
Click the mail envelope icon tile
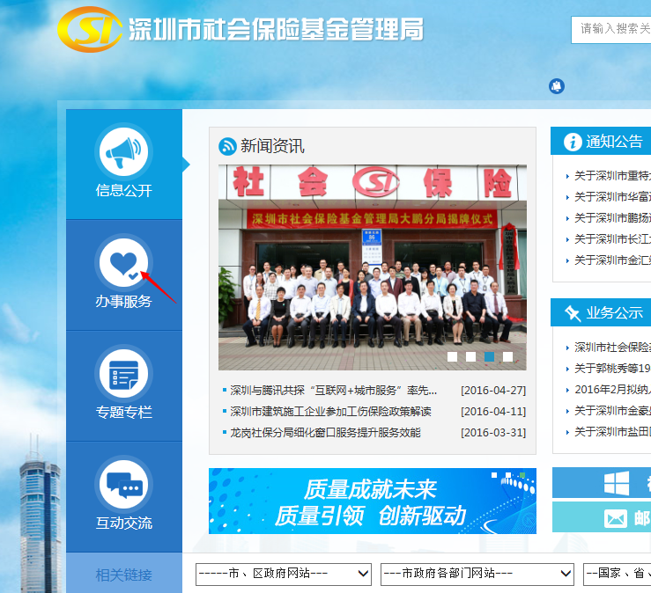pyautogui.click(x=615, y=518)
